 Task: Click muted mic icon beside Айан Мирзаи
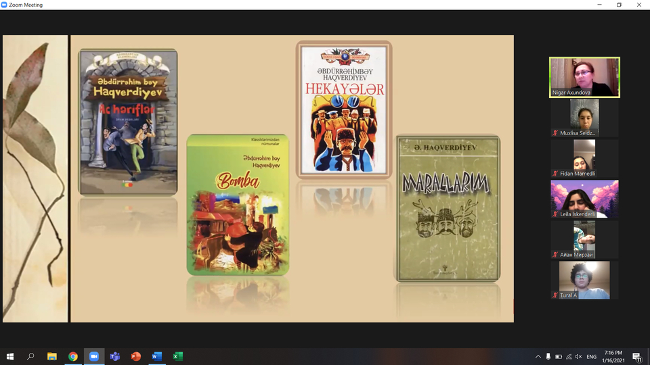[555, 255]
